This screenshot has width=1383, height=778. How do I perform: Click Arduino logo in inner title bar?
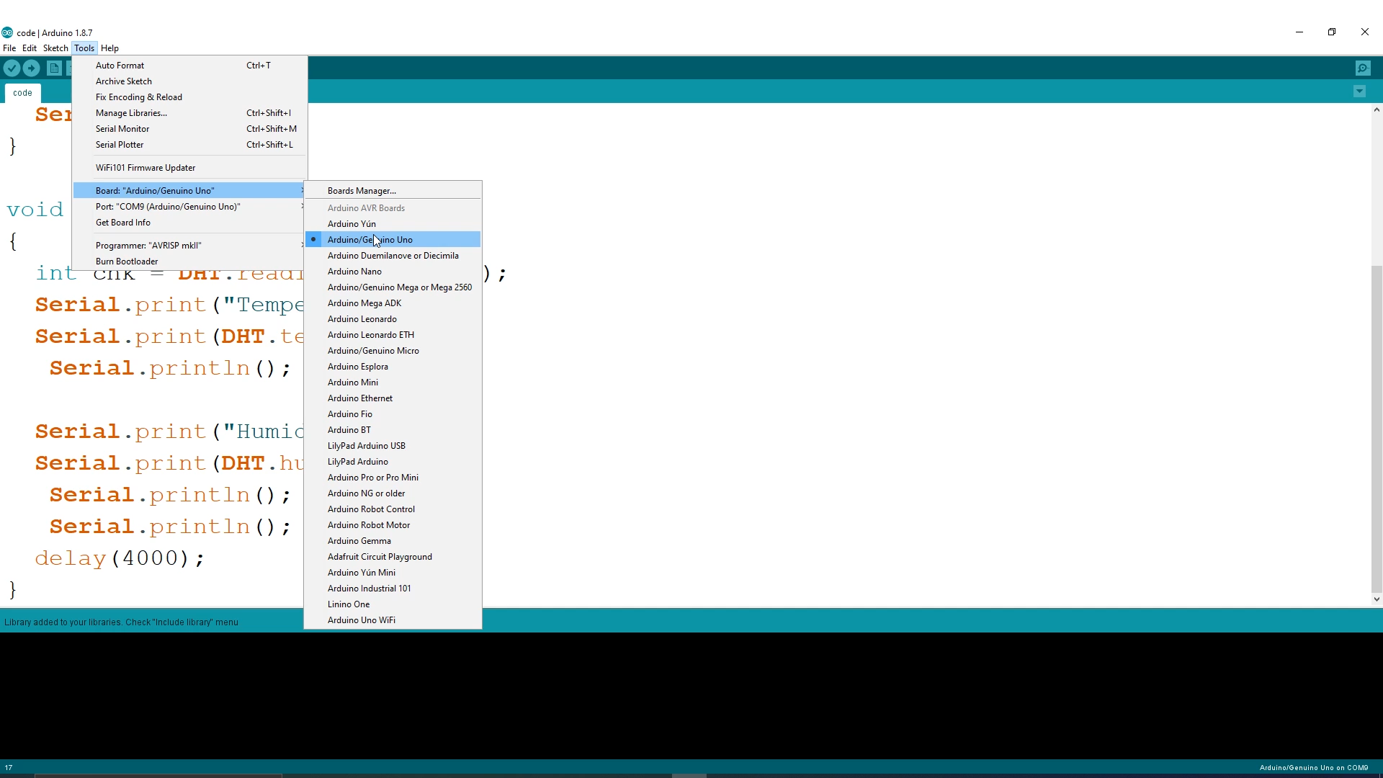[x=7, y=32]
